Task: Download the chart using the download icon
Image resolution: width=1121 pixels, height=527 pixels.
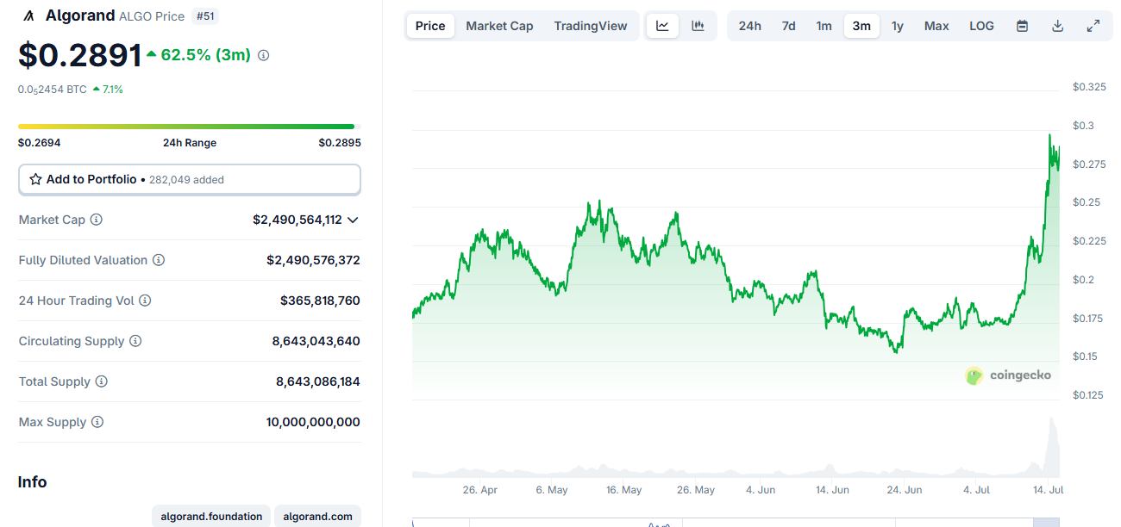Action: (x=1057, y=26)
